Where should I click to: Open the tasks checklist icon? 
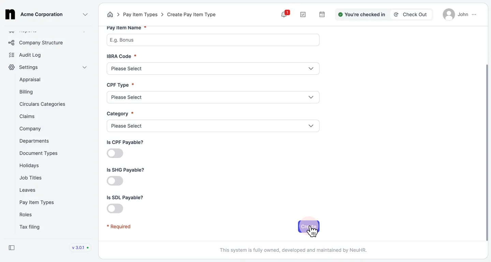(x=303, y=14)
